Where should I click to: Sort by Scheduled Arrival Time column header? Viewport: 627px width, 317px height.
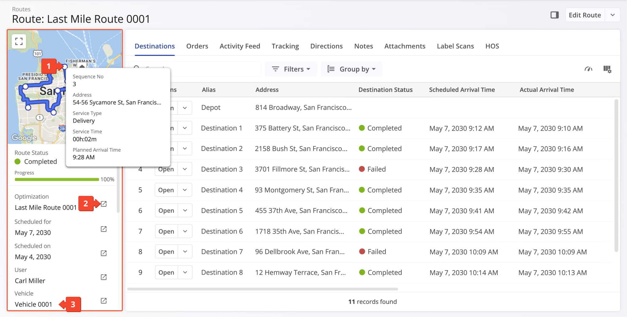(462, 90)
